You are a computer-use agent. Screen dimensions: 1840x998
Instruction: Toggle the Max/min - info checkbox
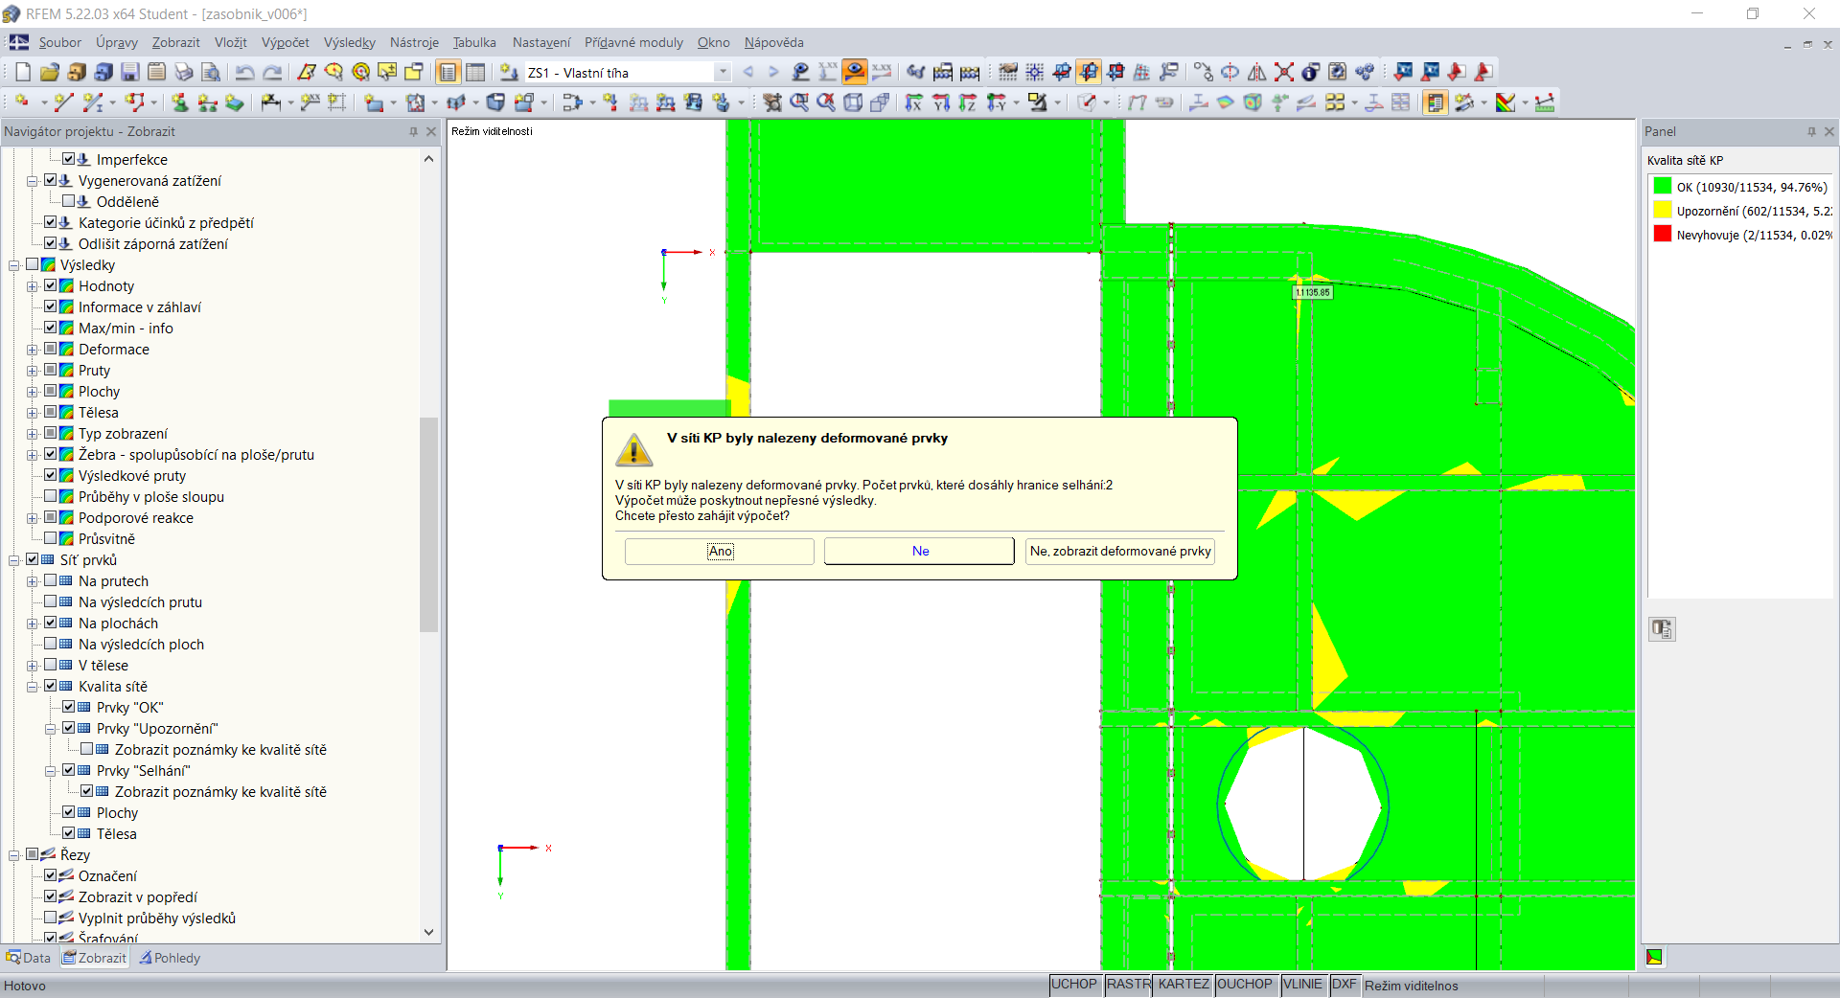click(51, 329)
